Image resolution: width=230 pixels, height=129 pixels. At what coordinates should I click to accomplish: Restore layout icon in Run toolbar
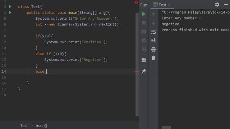pos(144,60)
